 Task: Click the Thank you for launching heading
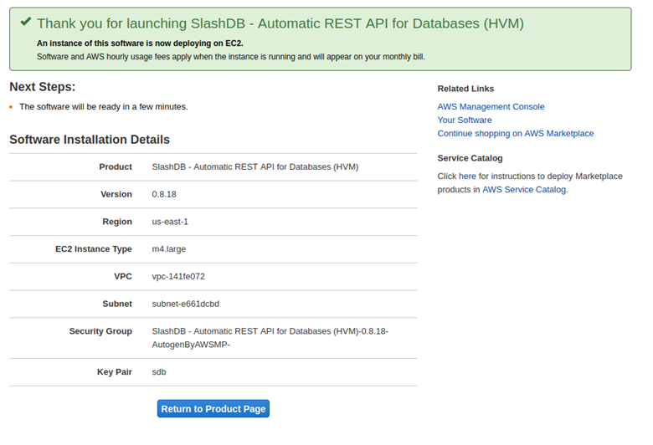[280, 23]
